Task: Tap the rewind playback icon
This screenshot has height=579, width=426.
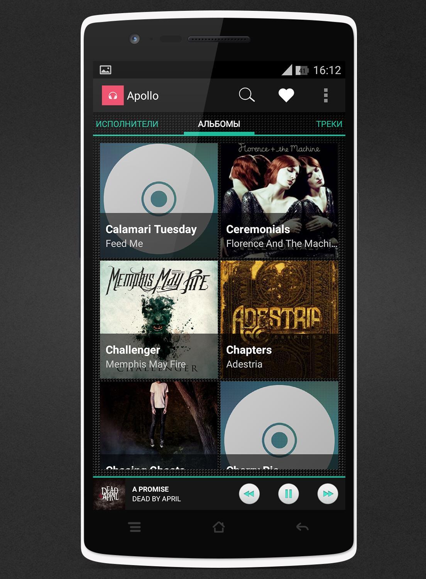Action: pos(249,493)
